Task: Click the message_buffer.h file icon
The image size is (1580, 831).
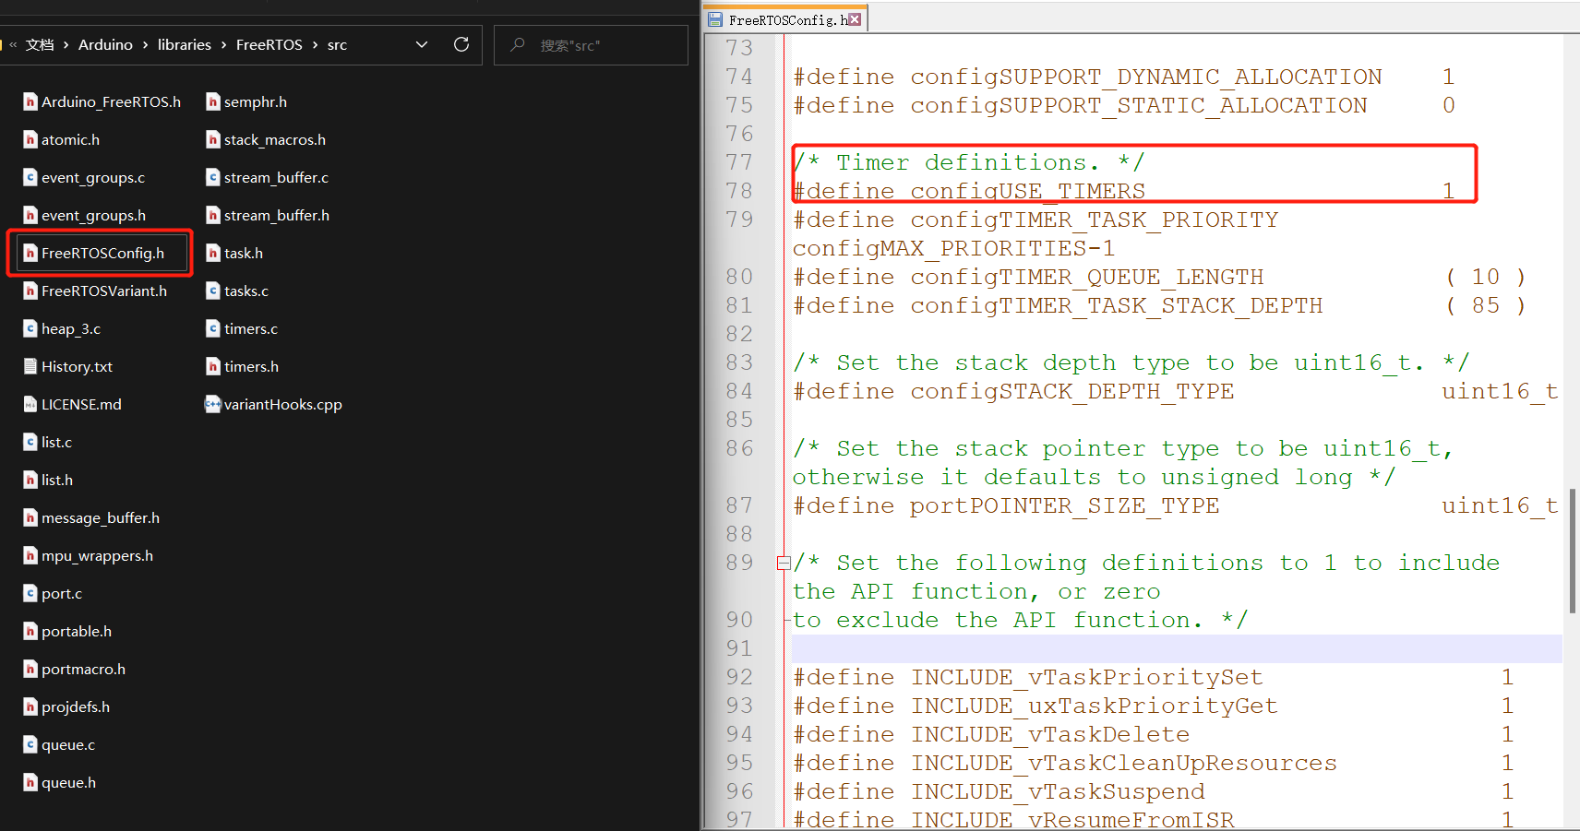Action: tap(30, 517)
